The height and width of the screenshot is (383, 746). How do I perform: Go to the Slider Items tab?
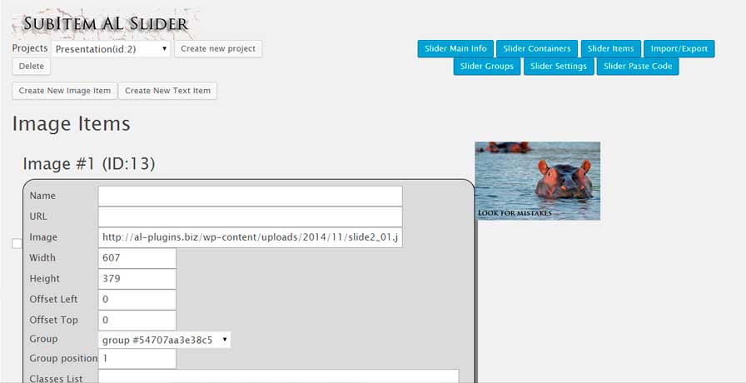coord(610,48)
